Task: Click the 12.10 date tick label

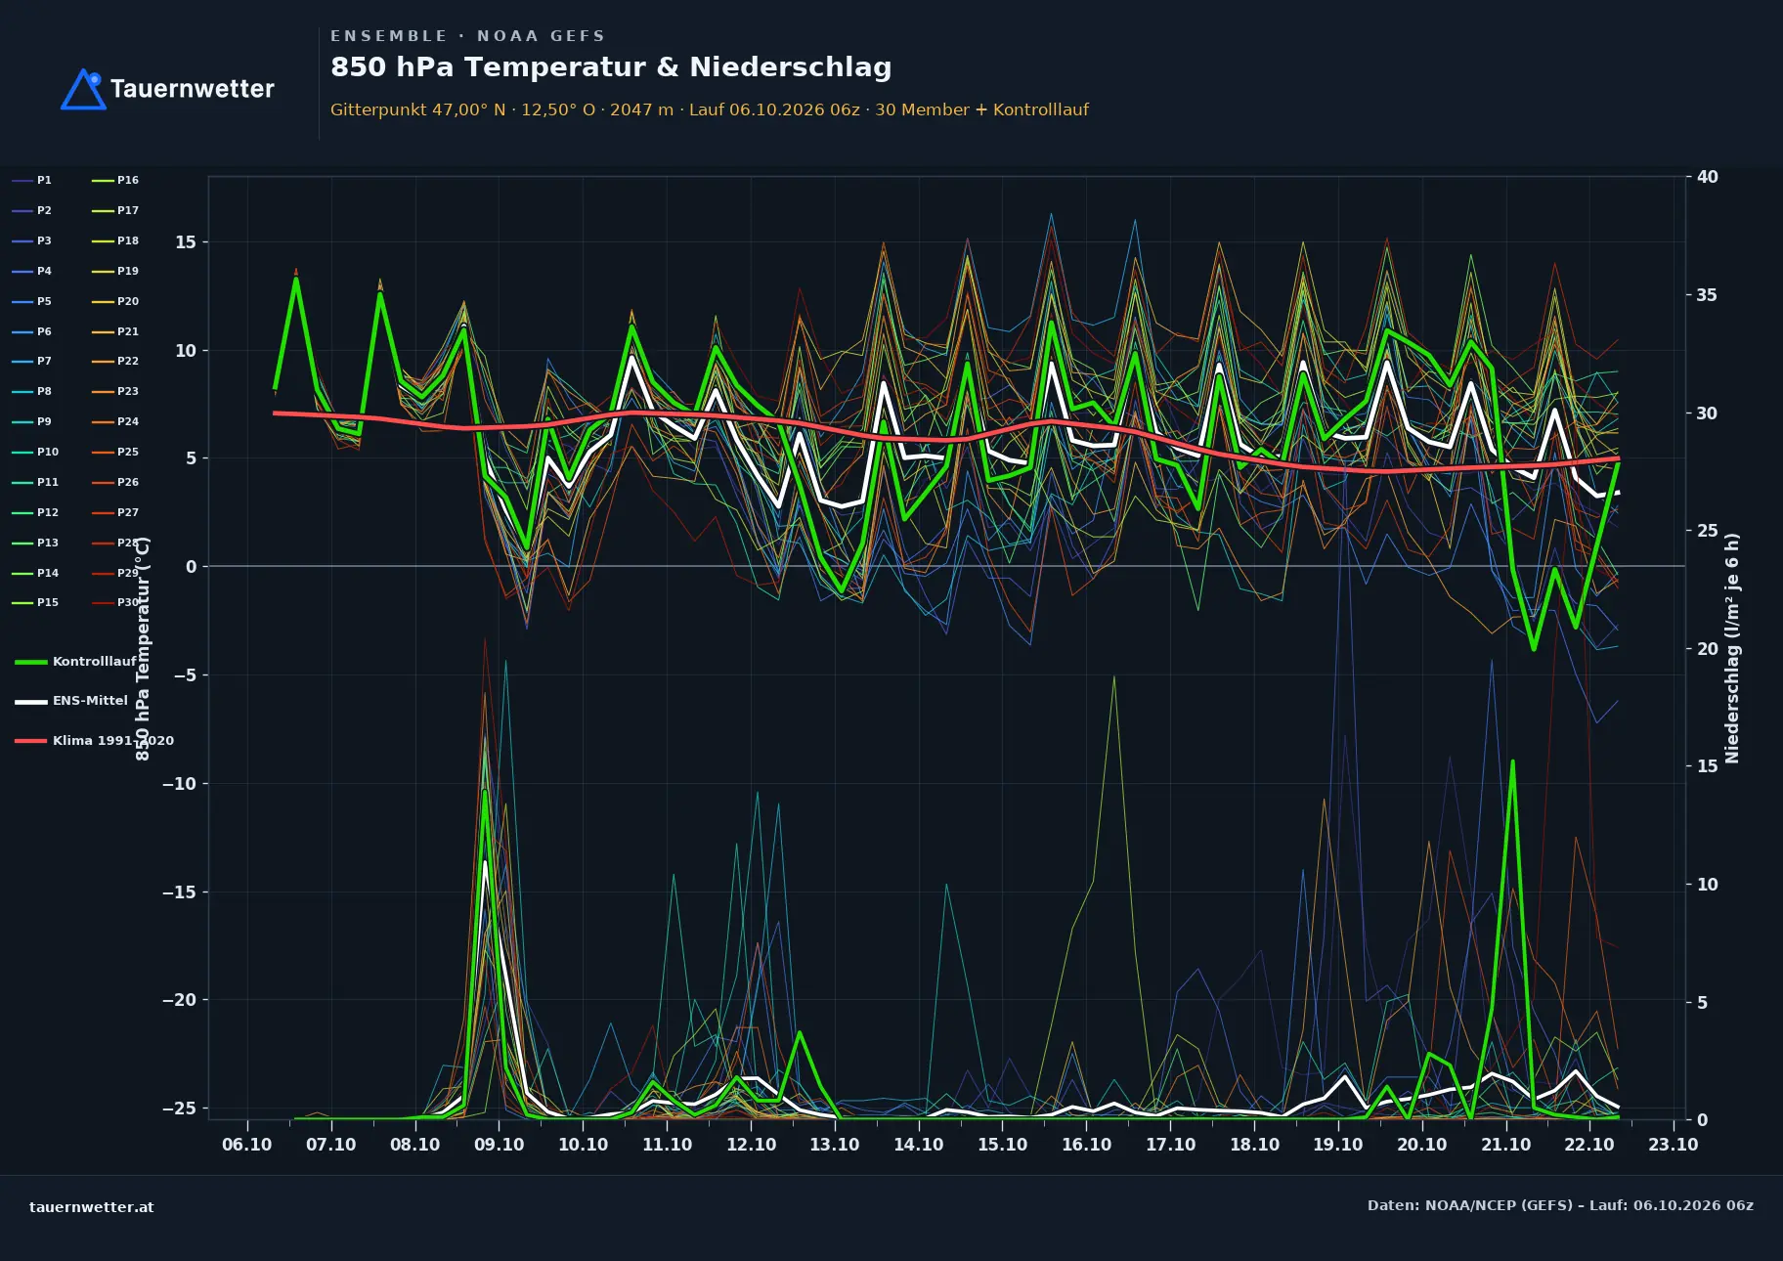Action: (x=752, y=1145)
